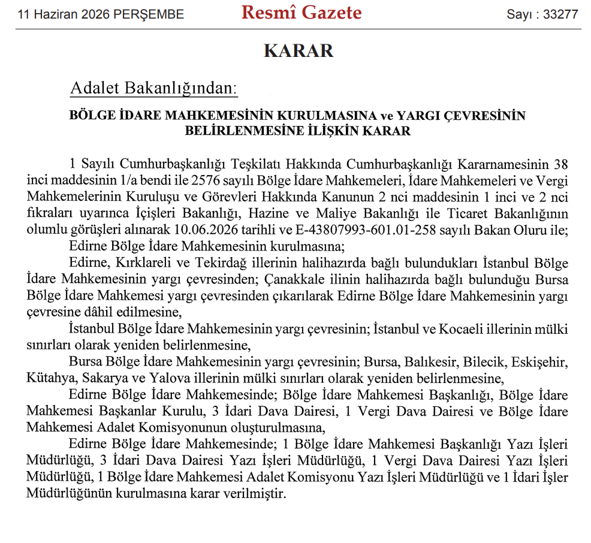Click the date 11 Haziran 2026 PERŞEMBE
The width and height of the screenshot is (591, 543).
[101, 14]
